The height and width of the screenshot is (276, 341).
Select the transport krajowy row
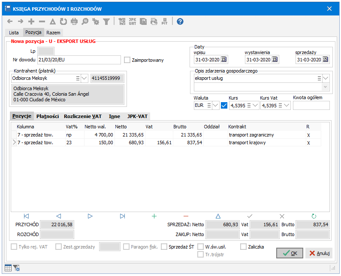pyautogui.click(x=166, y=143)
